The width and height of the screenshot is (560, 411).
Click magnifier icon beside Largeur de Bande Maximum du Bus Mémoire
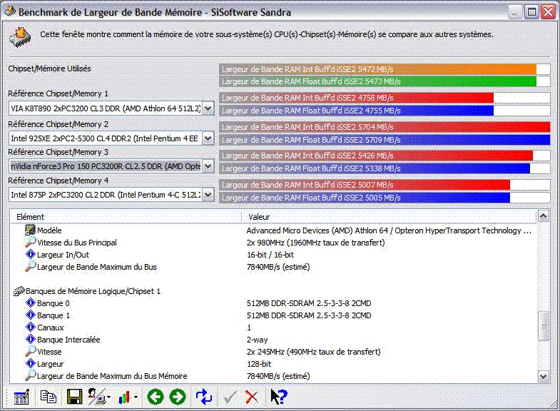[30, 375]
